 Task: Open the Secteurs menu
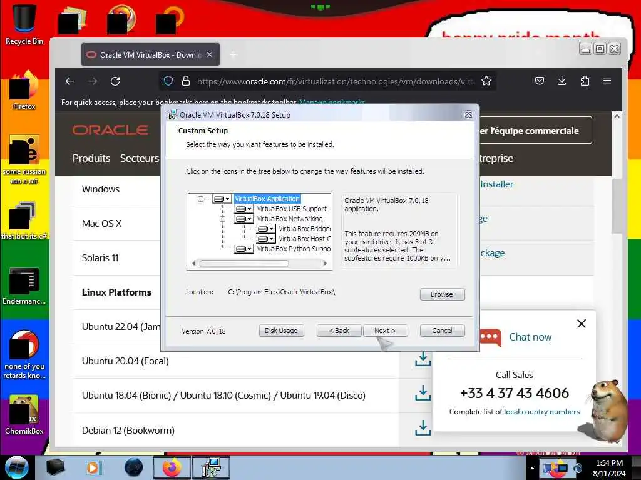coord(140,158)
